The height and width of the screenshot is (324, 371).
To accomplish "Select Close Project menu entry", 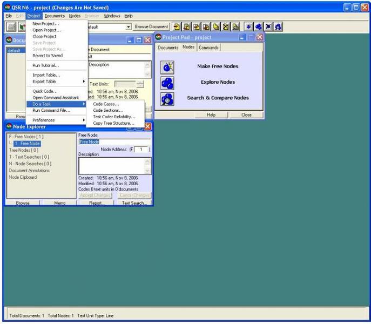I will point(57,36).
